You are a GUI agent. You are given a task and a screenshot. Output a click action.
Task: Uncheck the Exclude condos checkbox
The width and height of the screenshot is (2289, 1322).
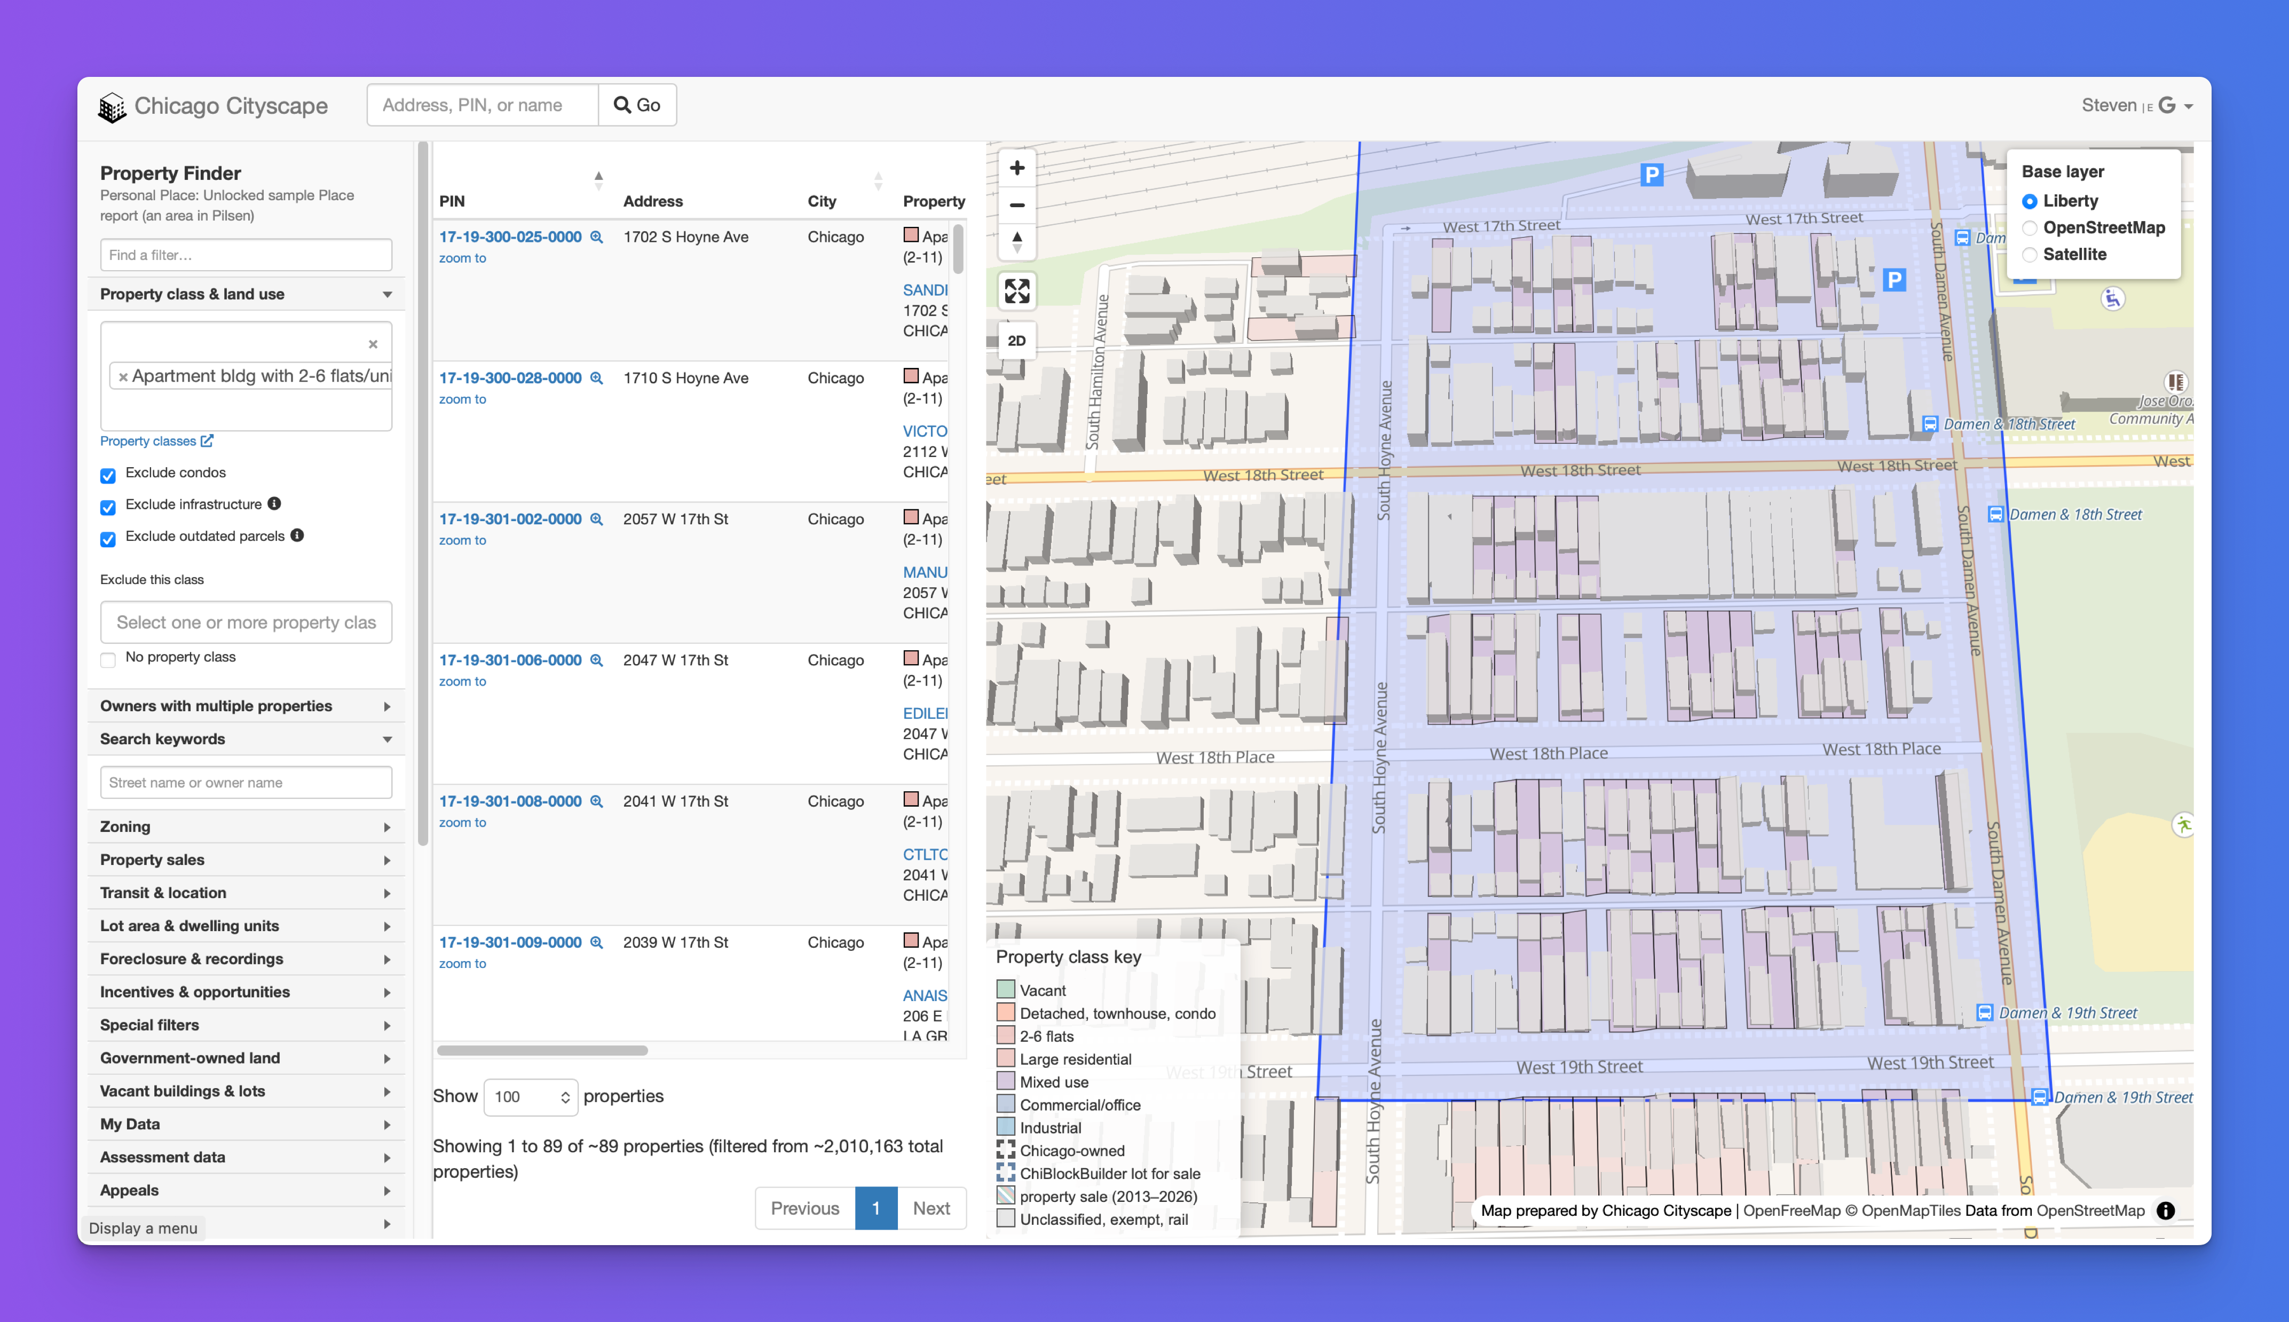tap(108, 476)
